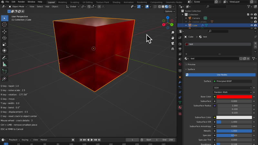Select the Scale tool
The width and height of the screenshot is (258, 145).
[x=5, y=44]
